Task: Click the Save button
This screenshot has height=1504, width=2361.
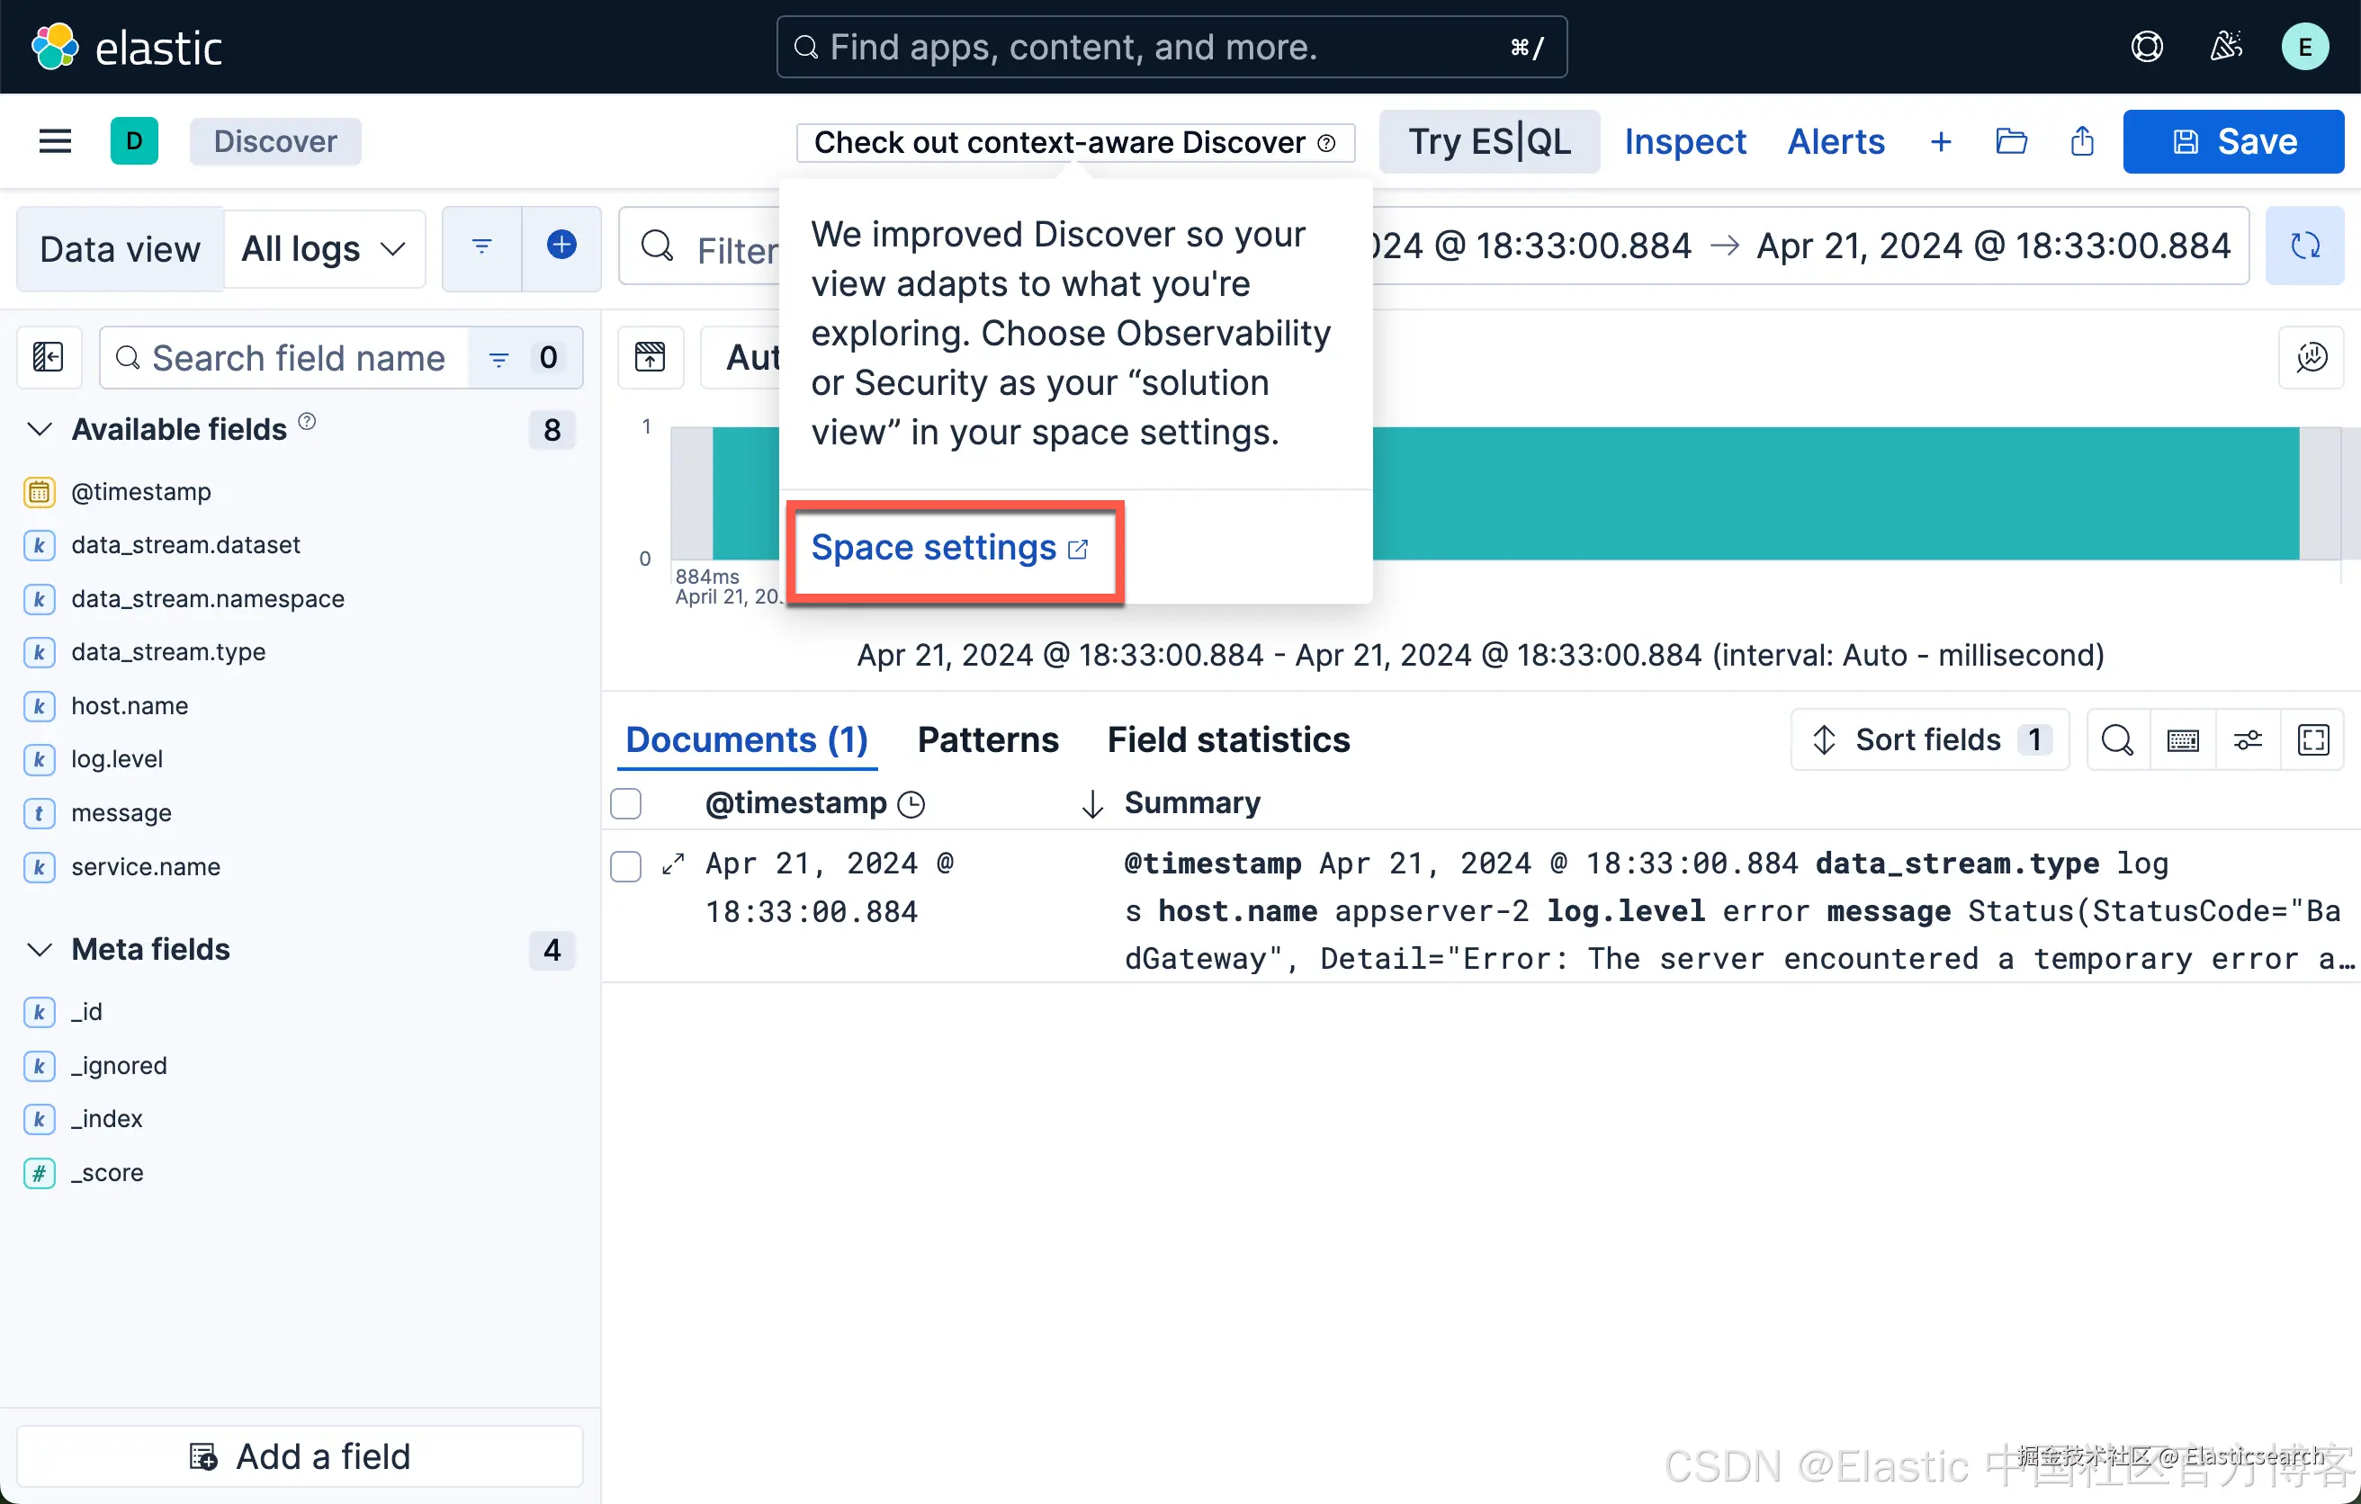Action: (x=2232, y=141)
